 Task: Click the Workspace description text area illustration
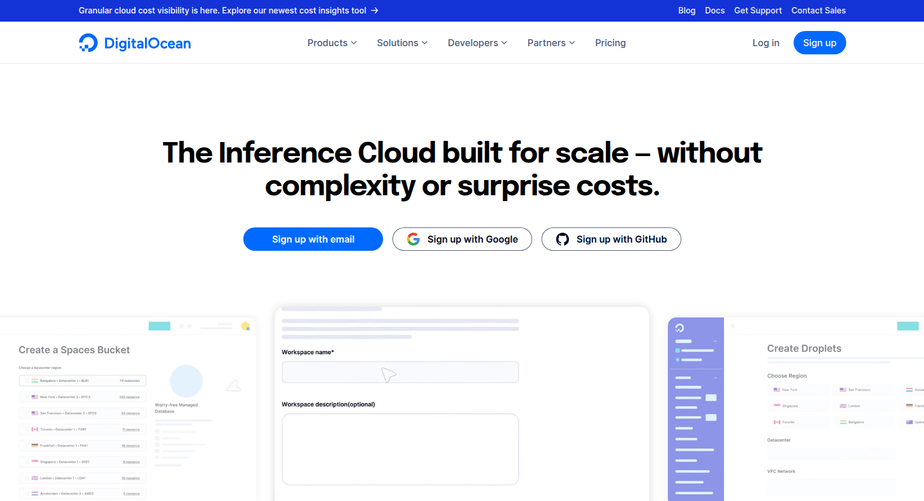[x=401, y=450]
